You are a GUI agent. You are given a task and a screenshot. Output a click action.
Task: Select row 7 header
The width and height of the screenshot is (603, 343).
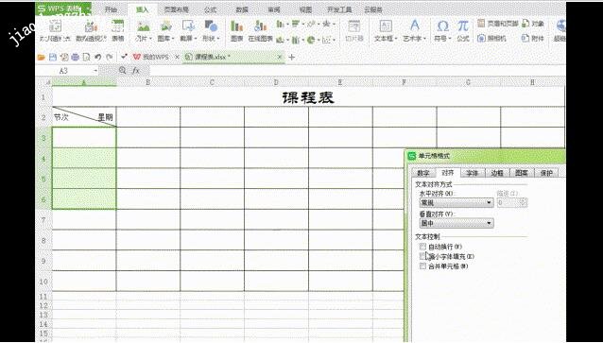[43, 219]
